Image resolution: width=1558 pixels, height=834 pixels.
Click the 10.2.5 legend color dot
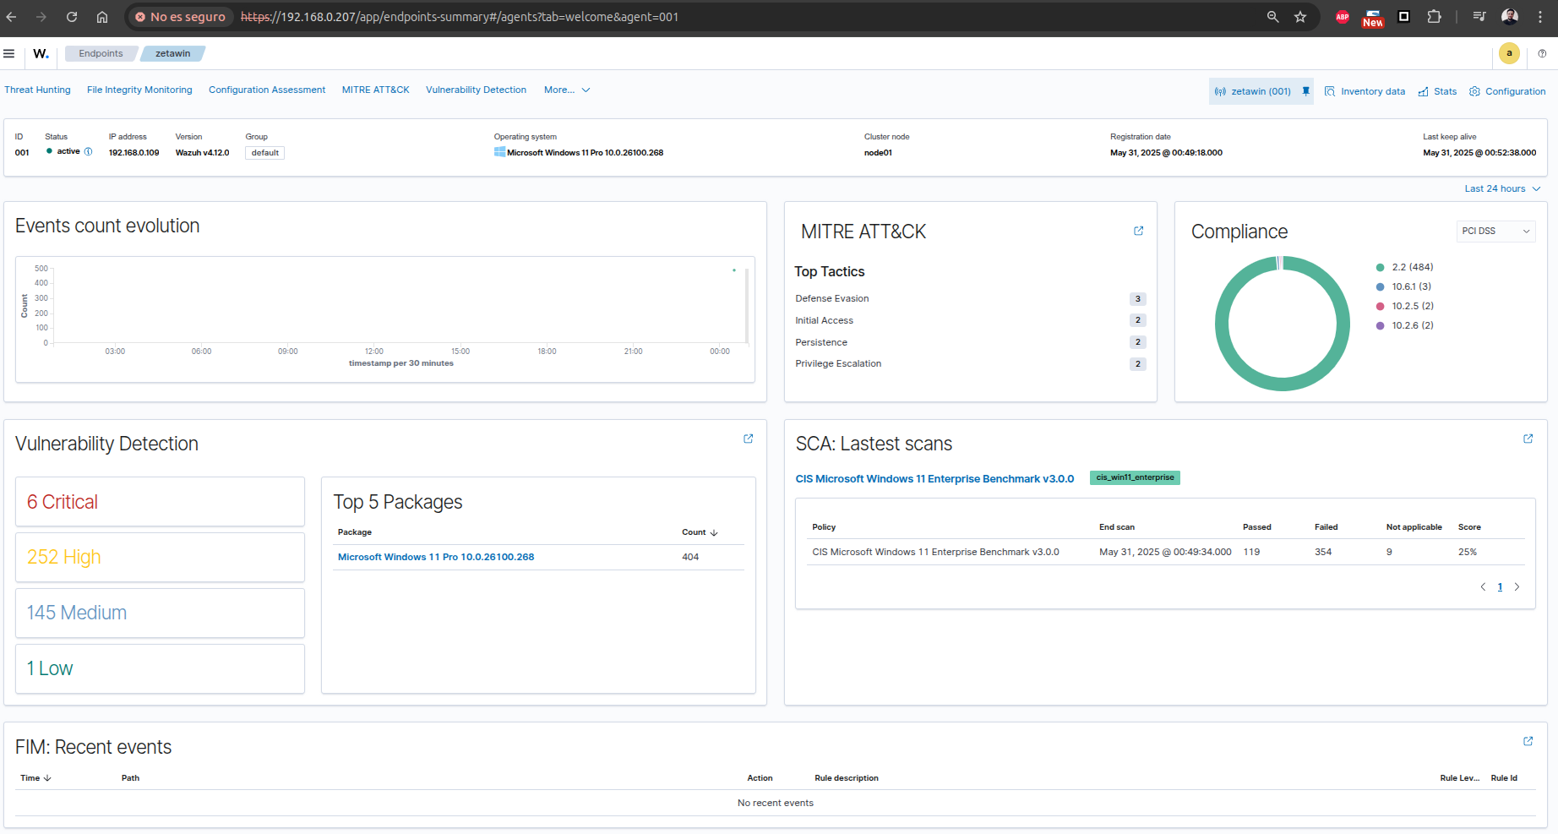(x=1380, y=306)
